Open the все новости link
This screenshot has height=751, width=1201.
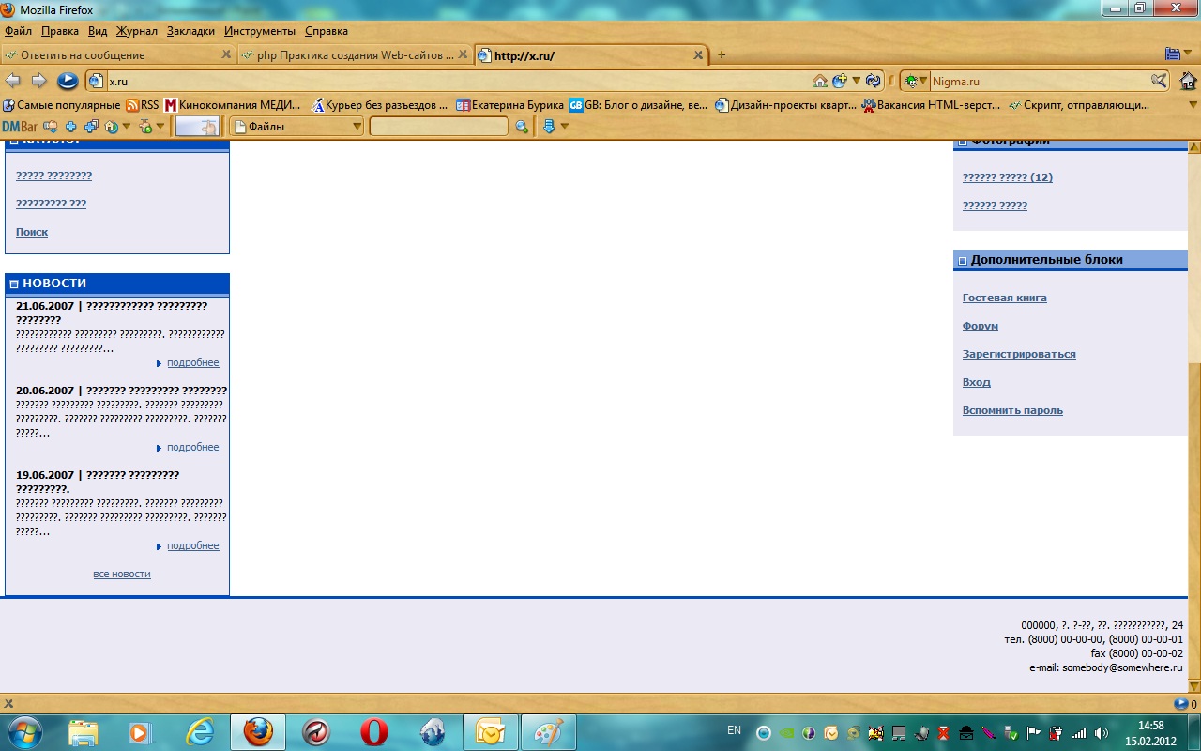pos(122,574)
